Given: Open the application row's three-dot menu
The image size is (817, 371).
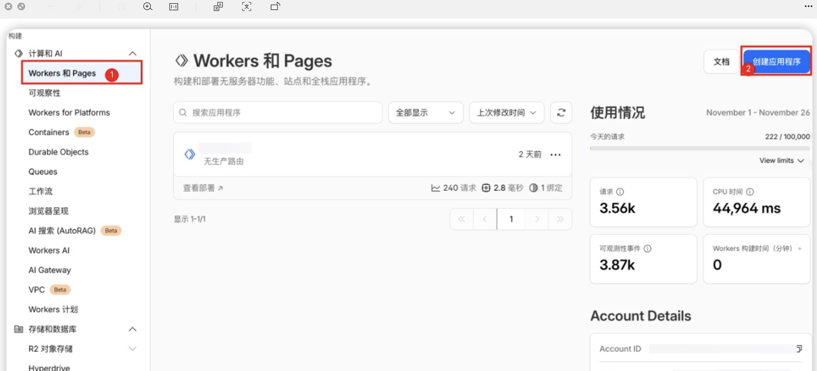Looking at the screenshot, I should (555, 155).
